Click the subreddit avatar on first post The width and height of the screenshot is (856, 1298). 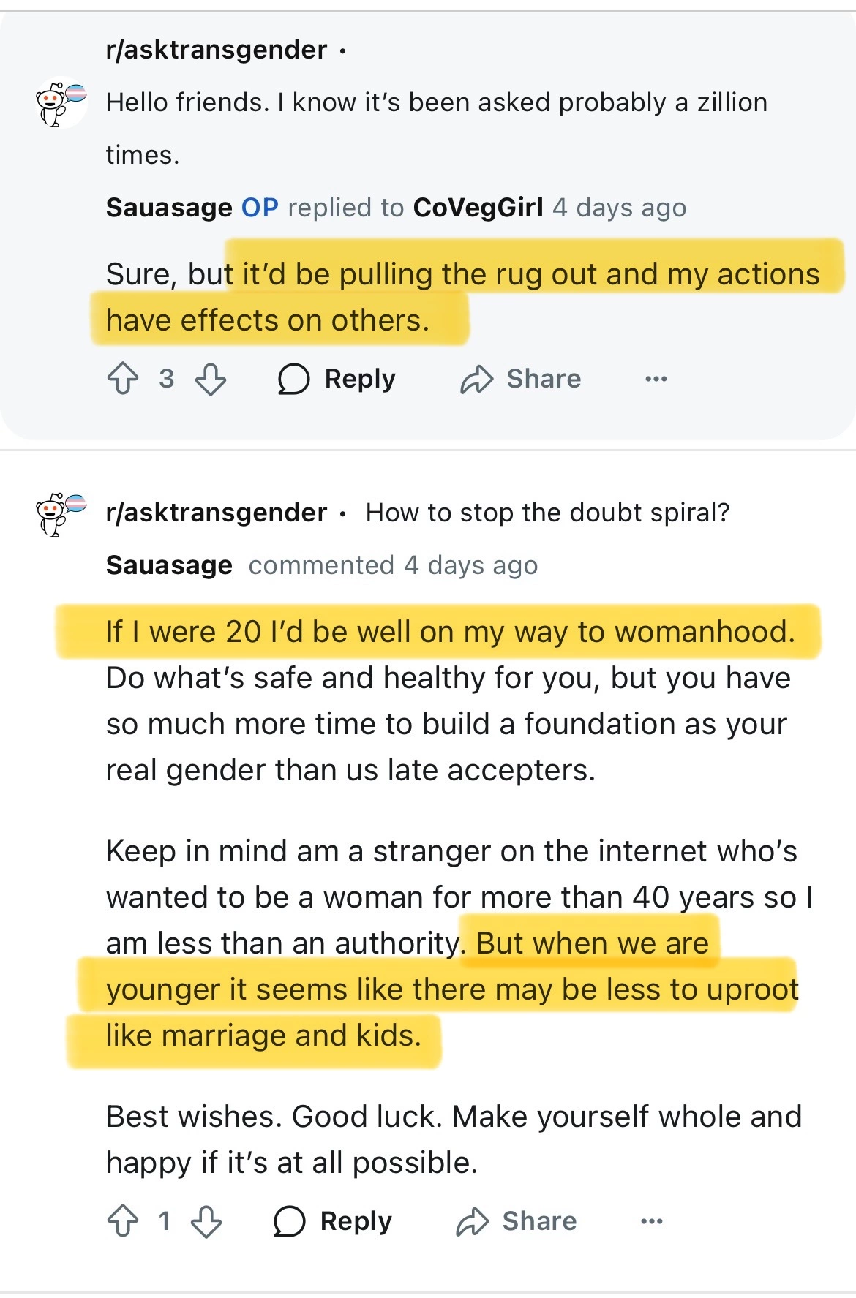tap(61, 103)
